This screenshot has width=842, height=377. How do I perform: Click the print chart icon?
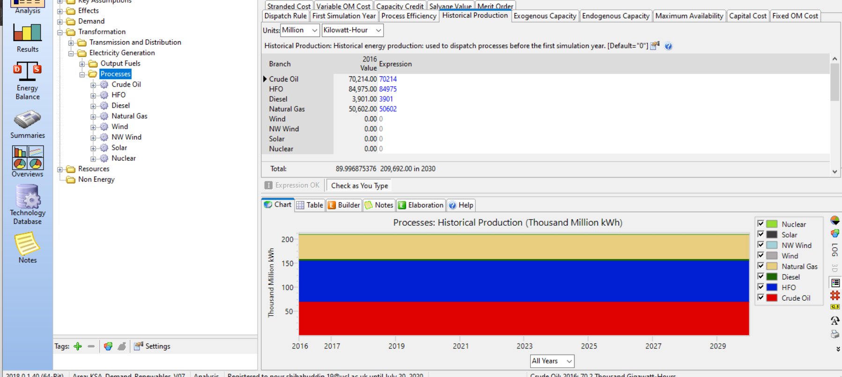(x=835, y=334)
